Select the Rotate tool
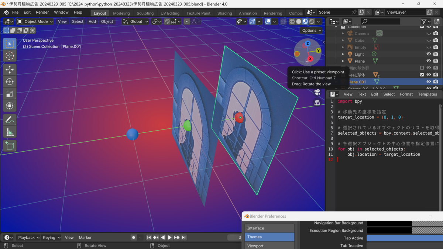Viewport: 443px width, 249px height. pos(10,82)
